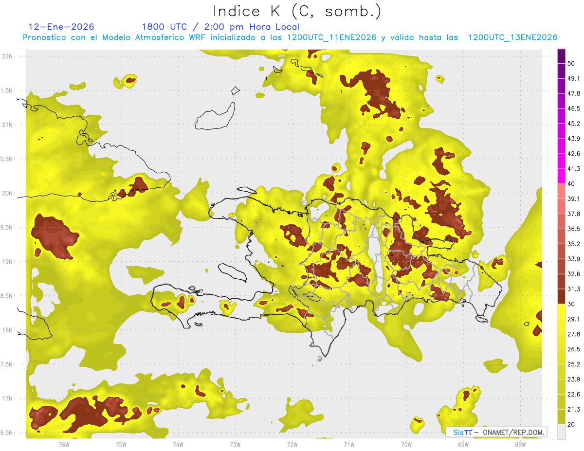584x451 pixels.
Task: Click the legend value "47.8"
Action: click(574, 93)
